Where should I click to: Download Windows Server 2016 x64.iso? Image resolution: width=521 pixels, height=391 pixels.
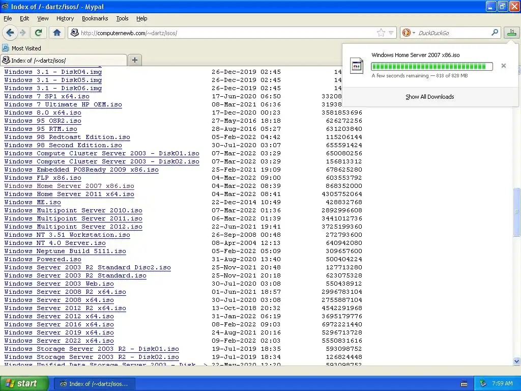[x=59, y=324]
